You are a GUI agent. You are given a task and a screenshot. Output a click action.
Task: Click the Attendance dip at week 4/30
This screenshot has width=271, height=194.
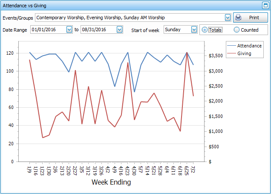click(x=134, y=92)
